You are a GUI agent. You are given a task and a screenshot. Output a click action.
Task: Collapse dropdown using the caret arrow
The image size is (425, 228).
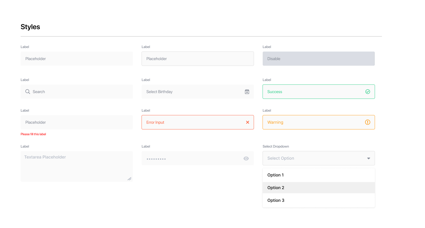pyautogui.click(x=369, y=158)
